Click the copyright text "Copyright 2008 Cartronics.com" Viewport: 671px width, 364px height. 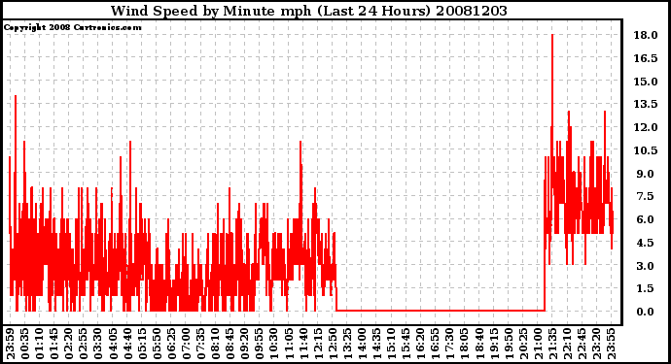pyautogui.click(x=72, y=27)
